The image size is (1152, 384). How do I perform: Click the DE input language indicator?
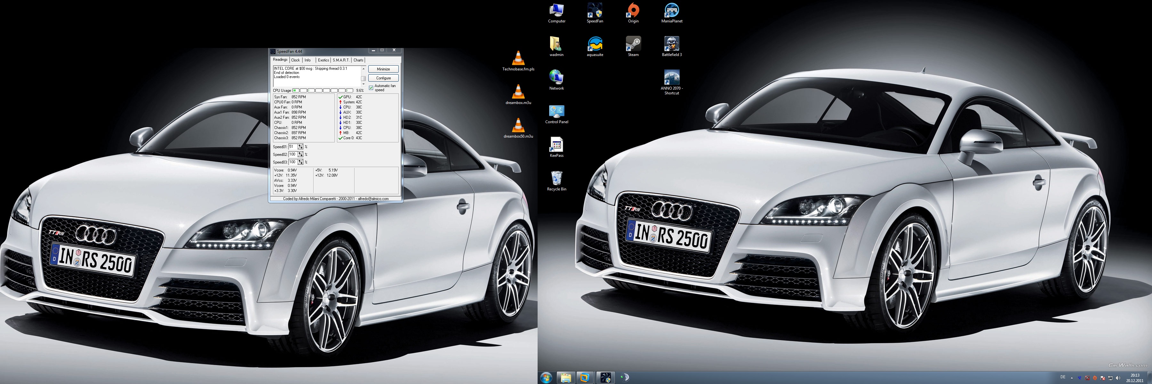(1063, 377)
